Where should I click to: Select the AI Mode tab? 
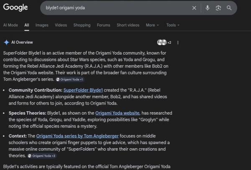tap(10, 25)
